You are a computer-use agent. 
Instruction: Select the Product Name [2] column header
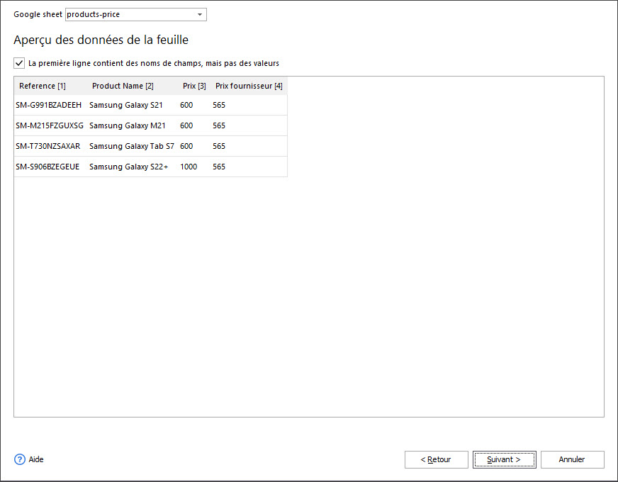(x=123, y=86)
